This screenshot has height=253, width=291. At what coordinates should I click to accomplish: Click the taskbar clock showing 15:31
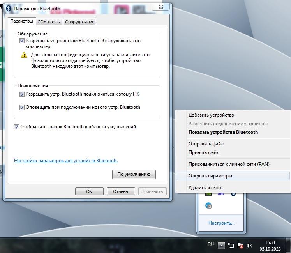click(x=270, y=246)
